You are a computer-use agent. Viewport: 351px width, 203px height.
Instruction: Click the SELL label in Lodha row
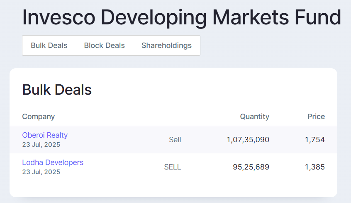pyautogui.click(x=173, y=167)
